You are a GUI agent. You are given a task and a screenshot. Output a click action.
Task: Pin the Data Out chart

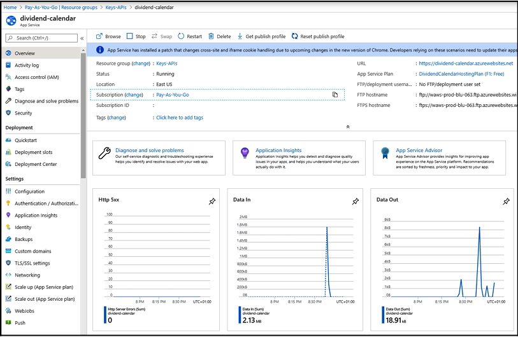(506, 201)
